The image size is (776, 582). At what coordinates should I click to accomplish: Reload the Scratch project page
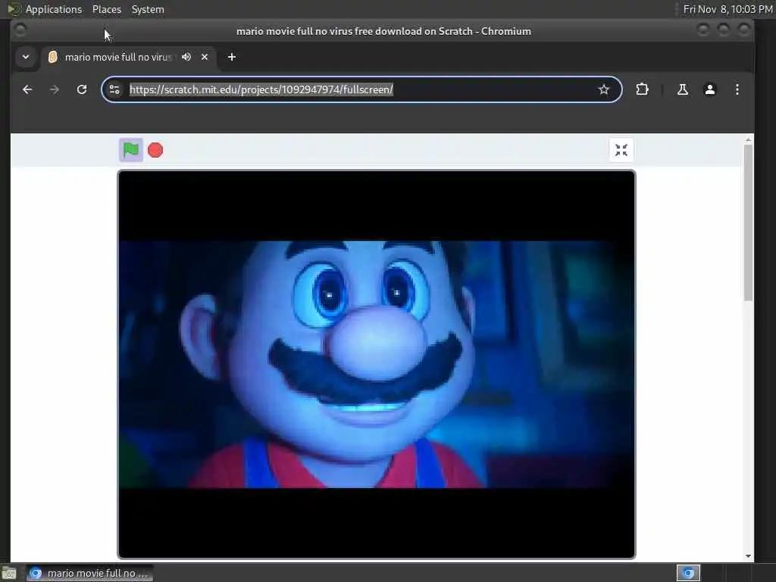82,89
